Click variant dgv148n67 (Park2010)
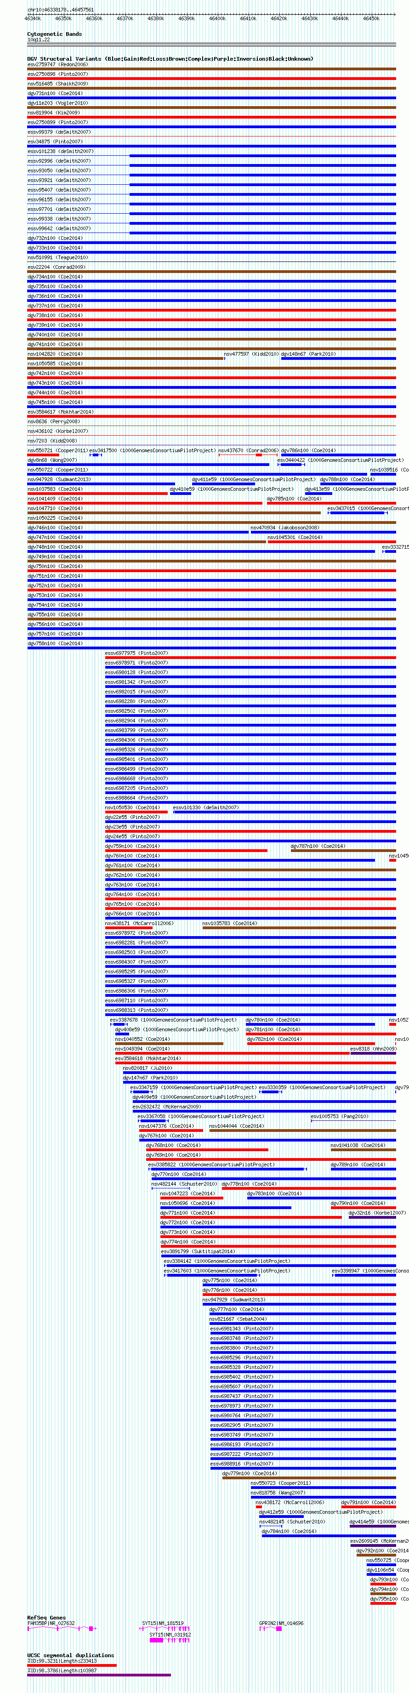This screenshot has width=409, height=1693. click(339, 358)
